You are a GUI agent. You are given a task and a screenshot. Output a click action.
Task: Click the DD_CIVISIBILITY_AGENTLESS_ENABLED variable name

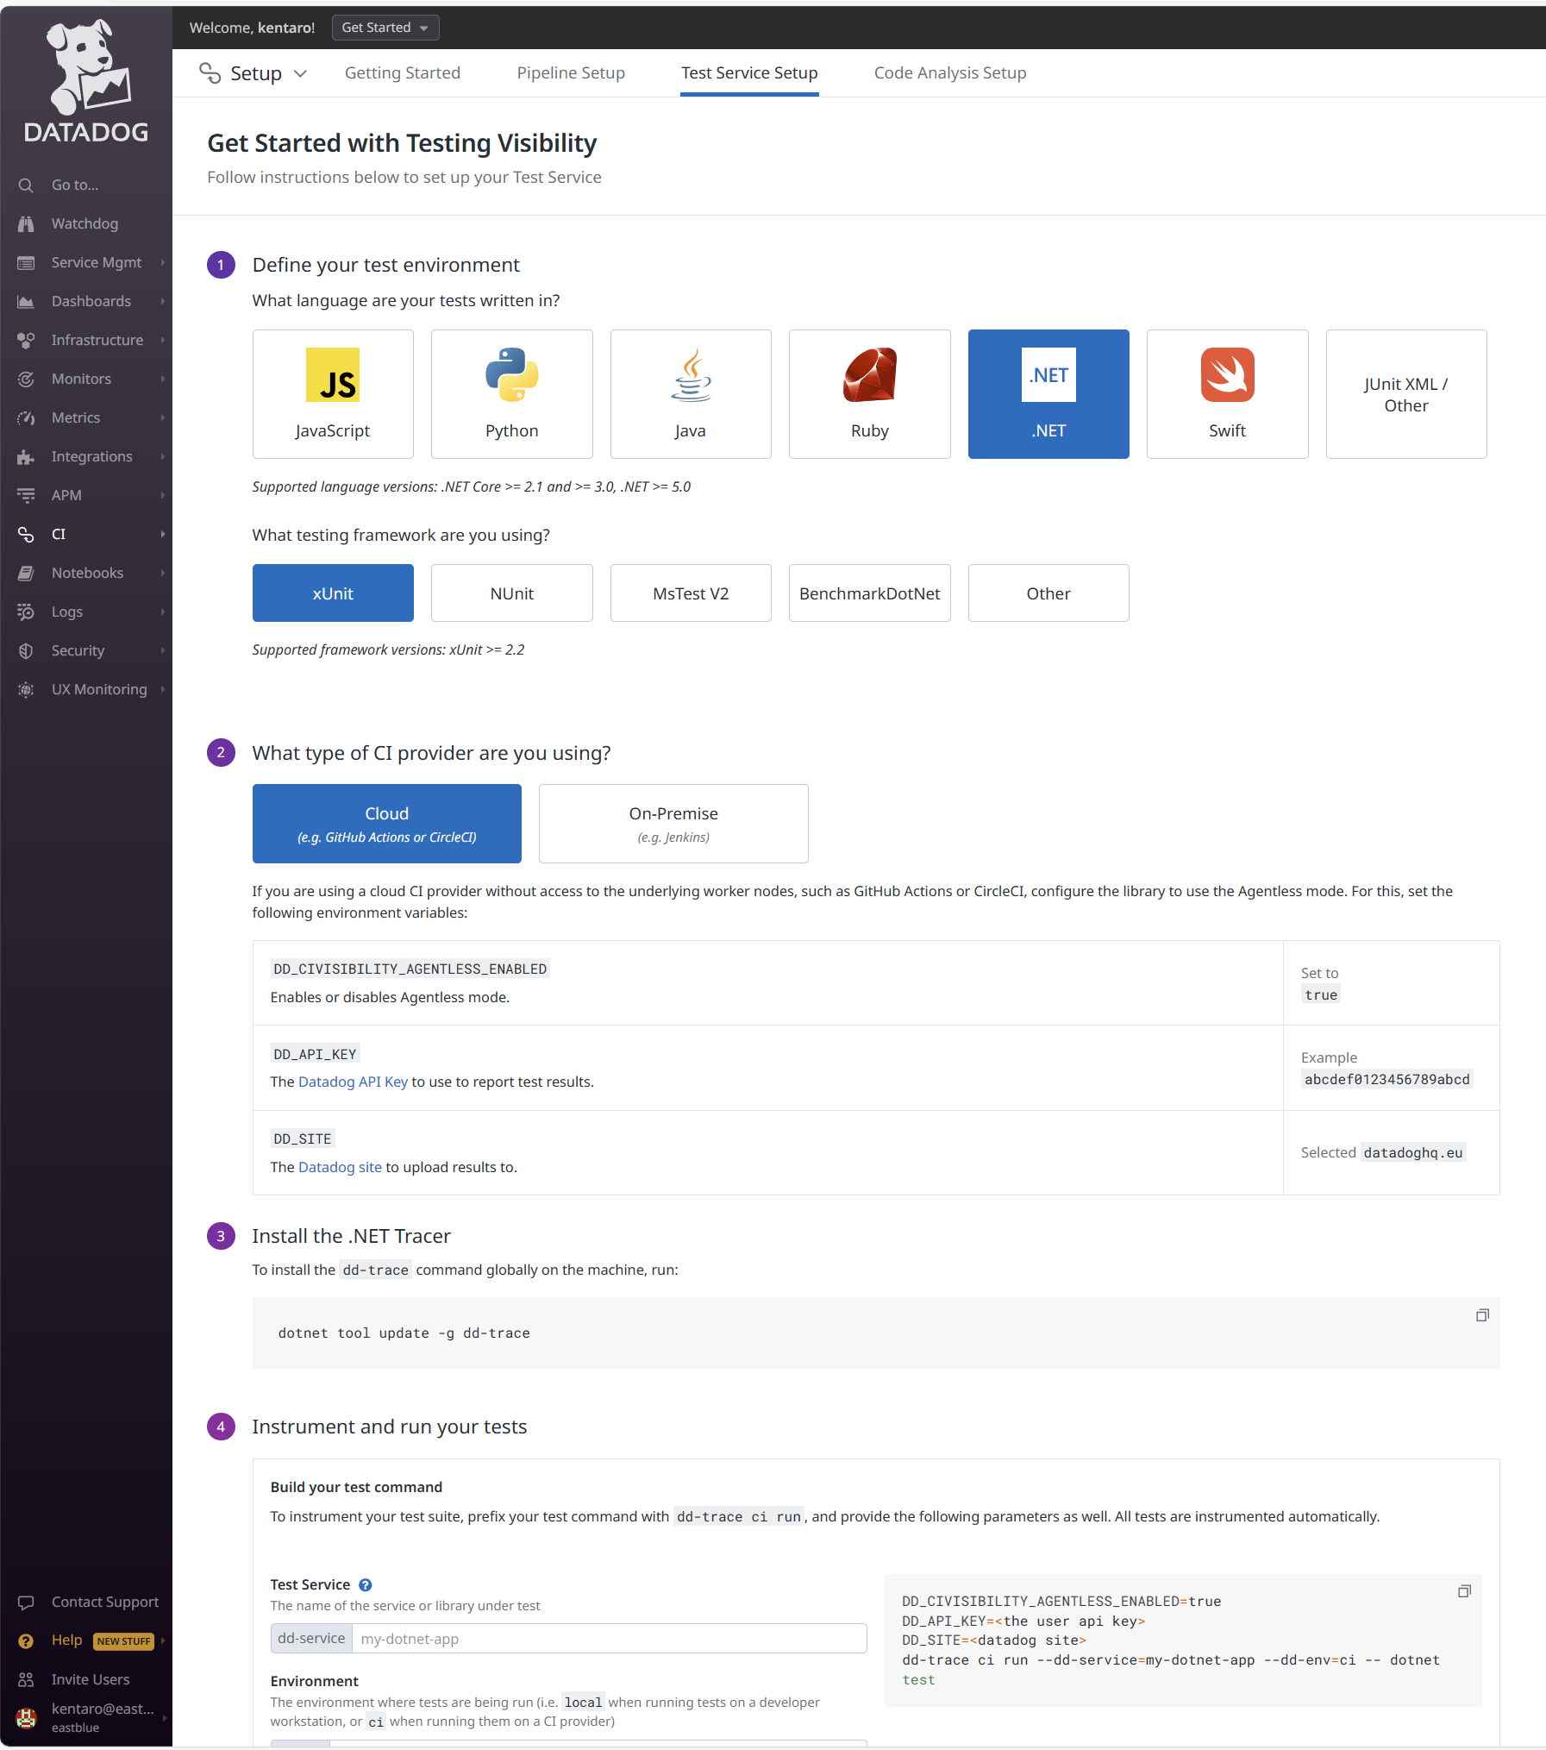[x=410, y=969]
